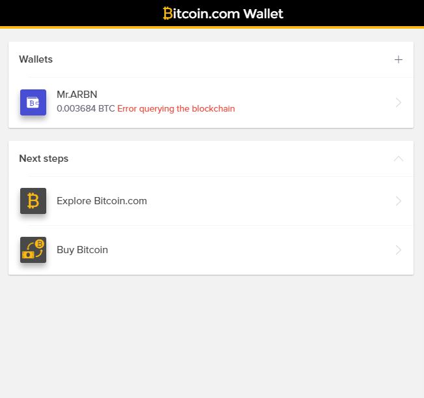Click empty space in Explore Bitcoin.com row

click(270, 201)
